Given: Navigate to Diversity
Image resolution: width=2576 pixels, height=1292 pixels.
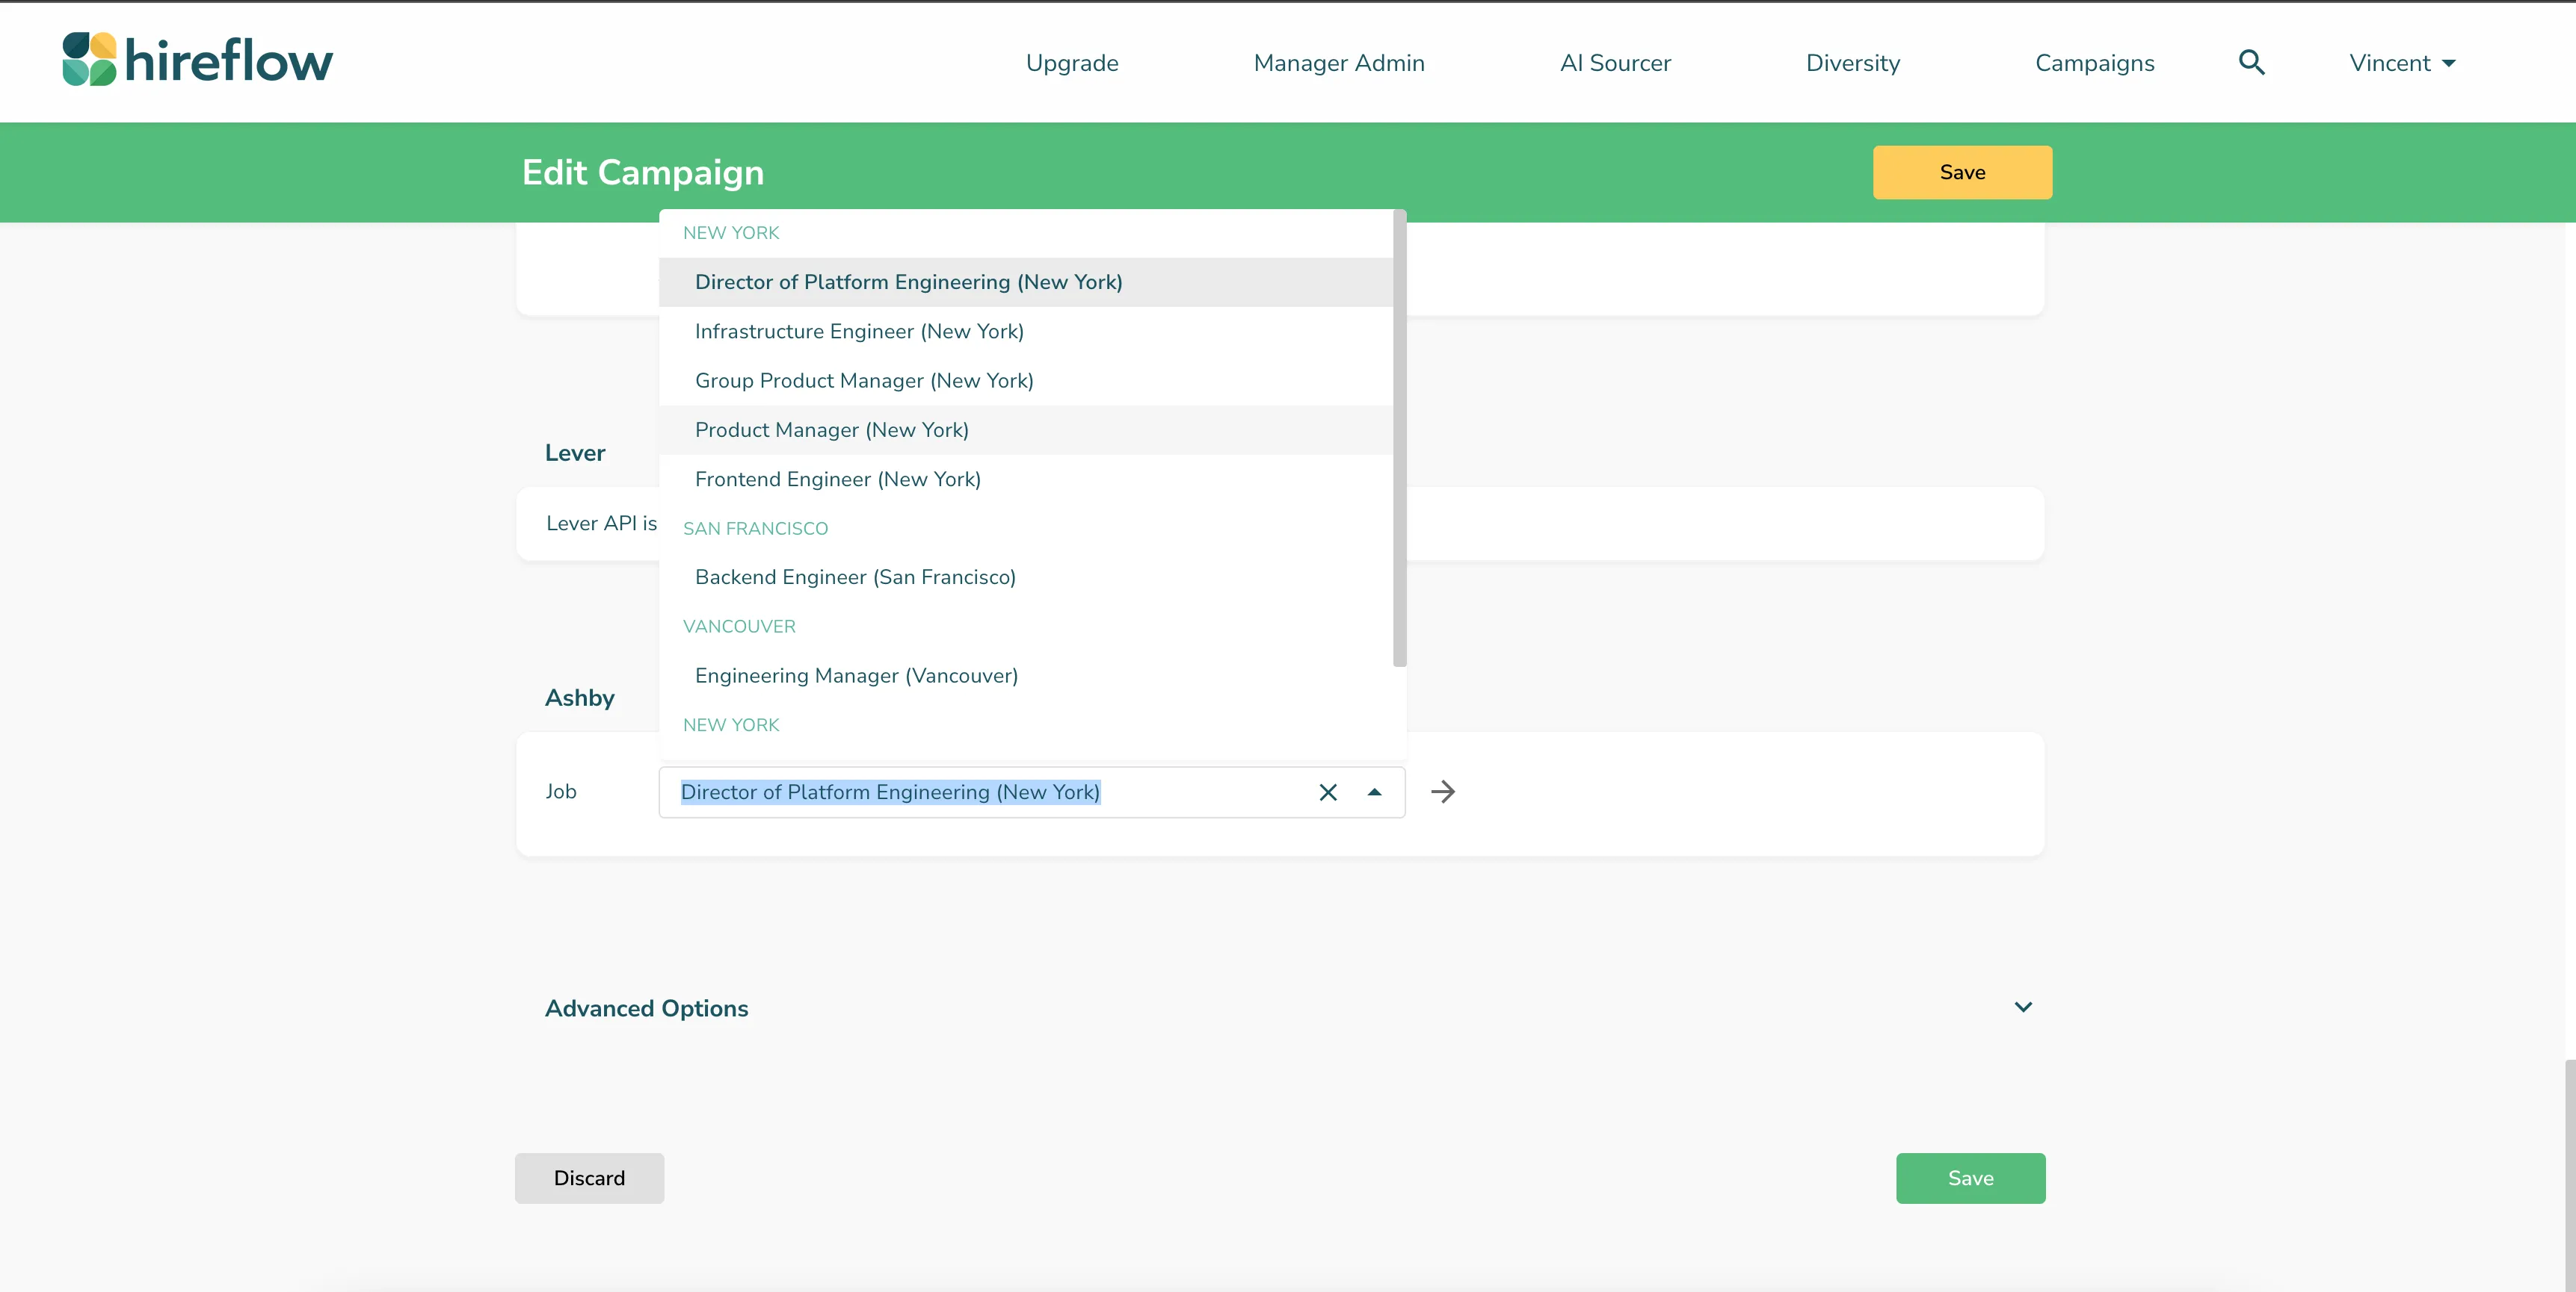Looking at the screenshot, I should coord(1853,63).
